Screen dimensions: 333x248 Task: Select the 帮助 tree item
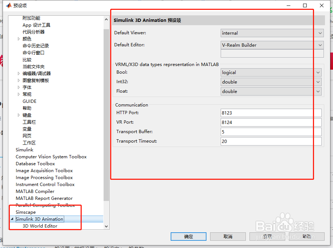27,108
